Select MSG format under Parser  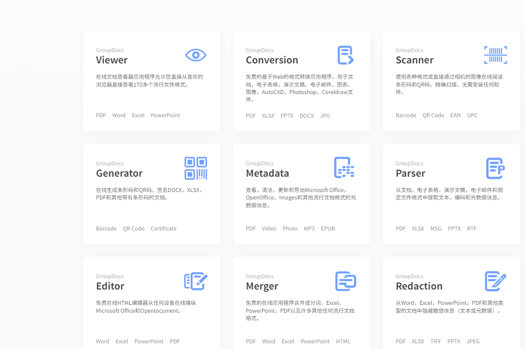coord(436,229)
